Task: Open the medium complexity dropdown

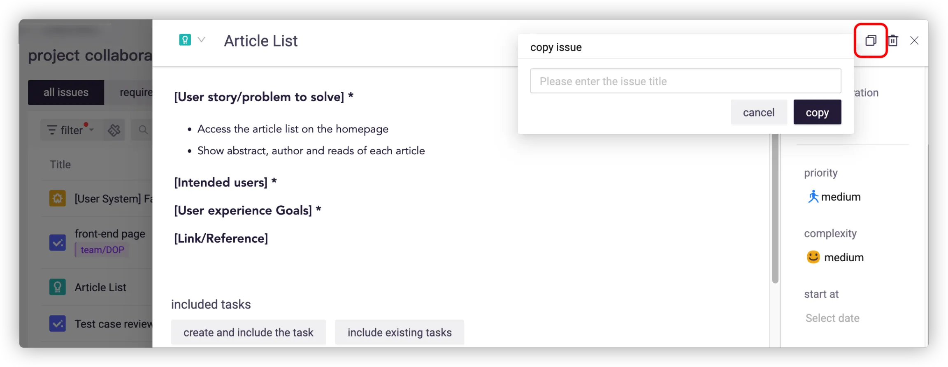Action: point(835,257)
